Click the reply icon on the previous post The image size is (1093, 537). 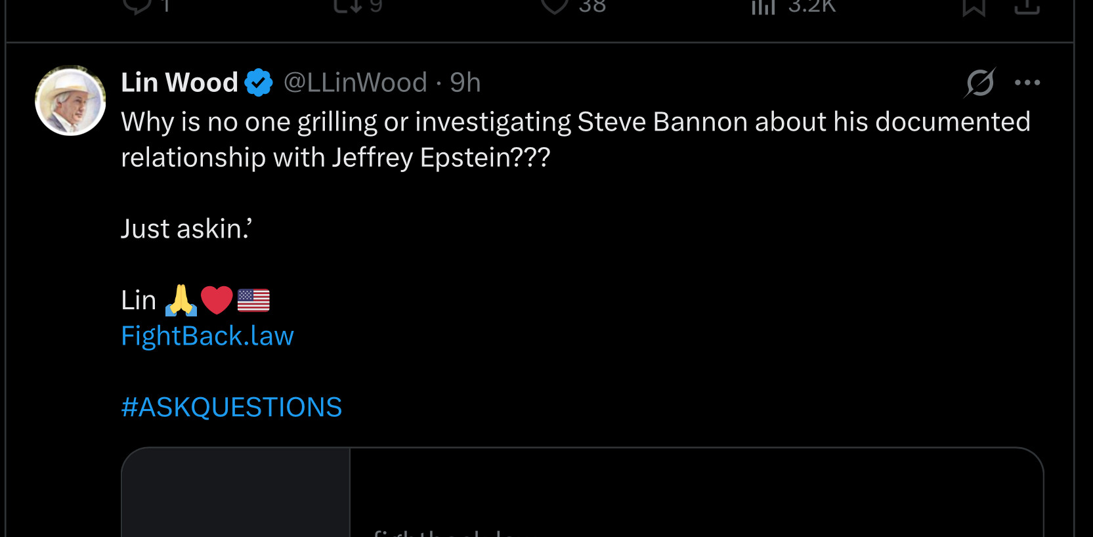[x=137, y=5]
